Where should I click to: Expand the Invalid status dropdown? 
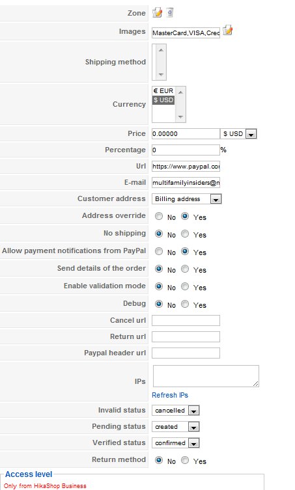click(x=175, y=411)
